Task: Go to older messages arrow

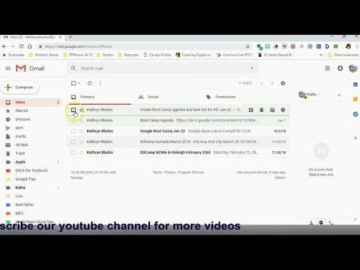Action: click(x=272, y=83)
